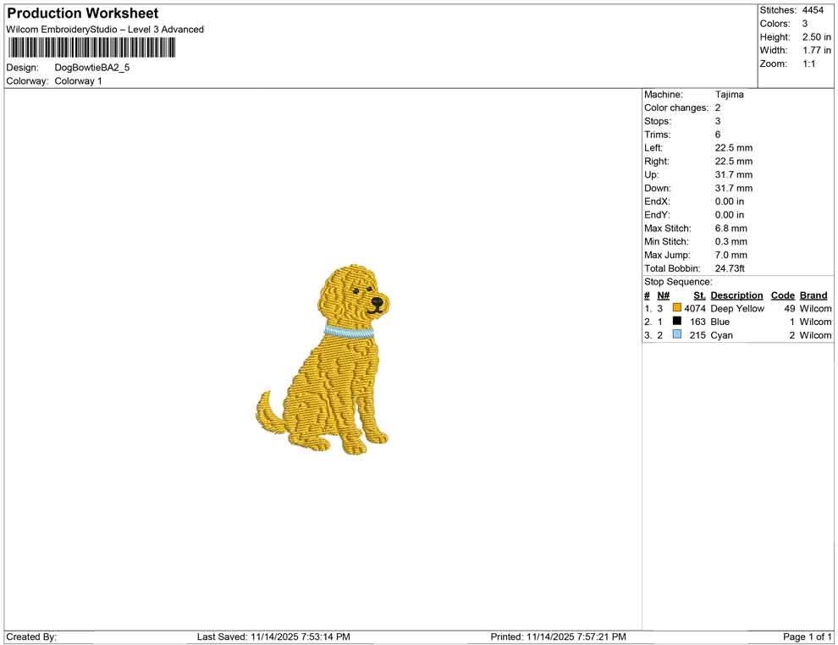This screenshot has width=838, height=645.
Task: Click the Height value '2.50 in'
Action: pyautogui.click(x=817, y=37)
